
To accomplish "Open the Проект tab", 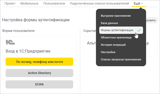I will point(10,4).
